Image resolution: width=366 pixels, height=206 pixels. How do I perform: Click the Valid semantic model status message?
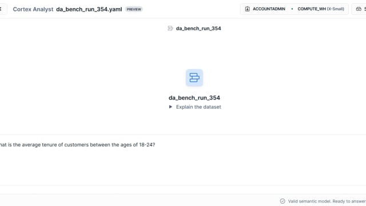[x=327, y=201]
